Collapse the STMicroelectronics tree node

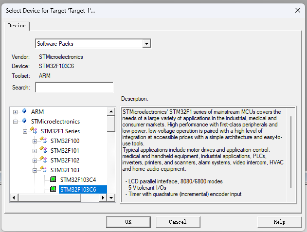coord(16,122)
